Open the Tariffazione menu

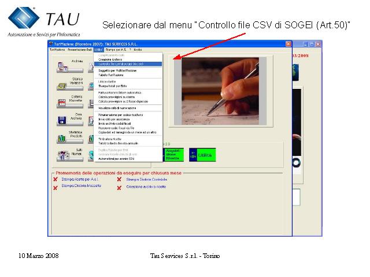(x=57, y=50)
